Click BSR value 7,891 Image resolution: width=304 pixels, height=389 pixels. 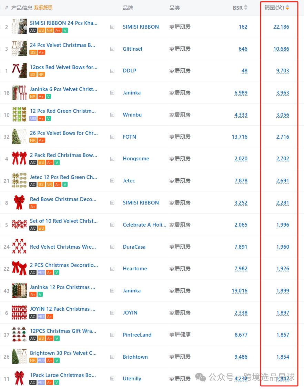pos(241,247)
